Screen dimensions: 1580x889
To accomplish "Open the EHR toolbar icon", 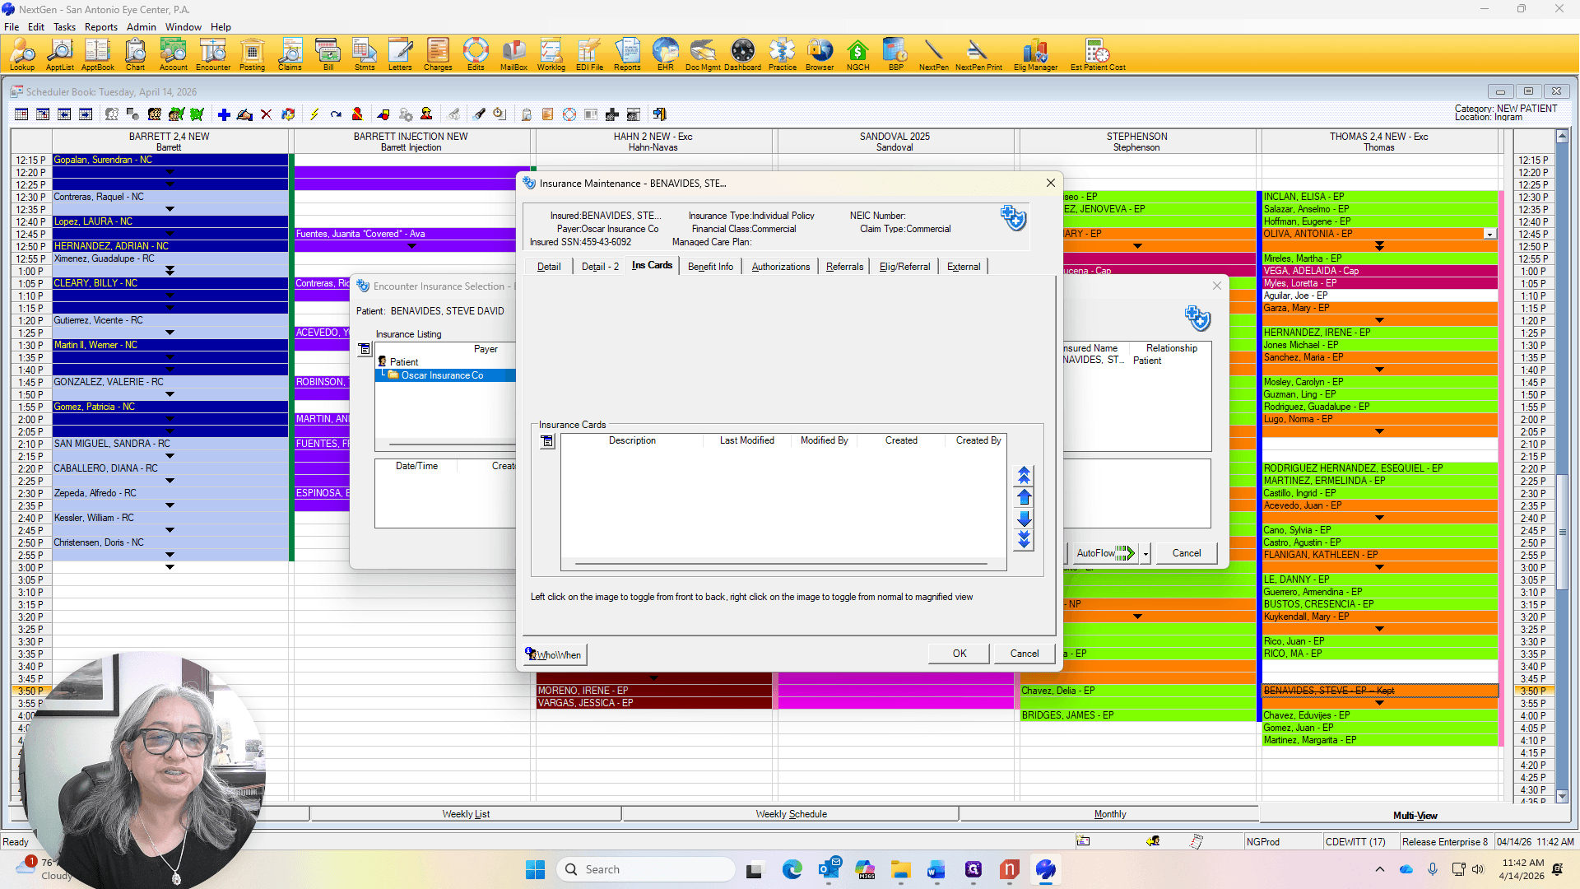I will tap(665, 54).
